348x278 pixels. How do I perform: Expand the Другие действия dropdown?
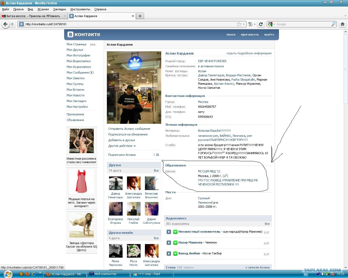coord(122,146)
